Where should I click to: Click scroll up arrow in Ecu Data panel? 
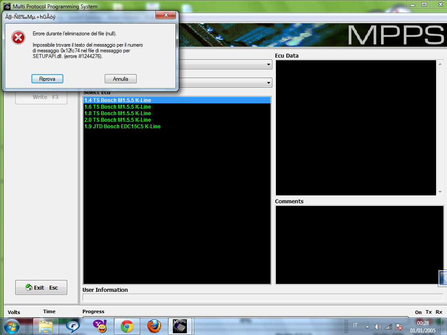440,64
